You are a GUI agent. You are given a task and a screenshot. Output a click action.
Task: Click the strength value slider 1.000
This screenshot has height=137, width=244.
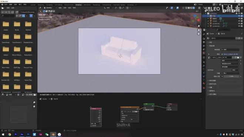pos(231,76)
